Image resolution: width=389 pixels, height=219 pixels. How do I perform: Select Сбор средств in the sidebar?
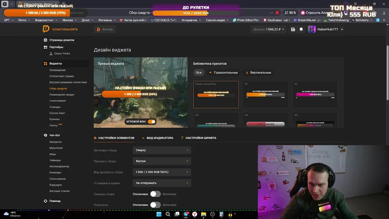coord(58,89)
